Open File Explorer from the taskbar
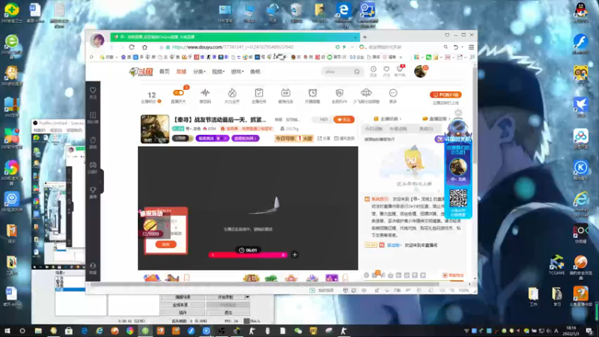 [x=38, y=330]
